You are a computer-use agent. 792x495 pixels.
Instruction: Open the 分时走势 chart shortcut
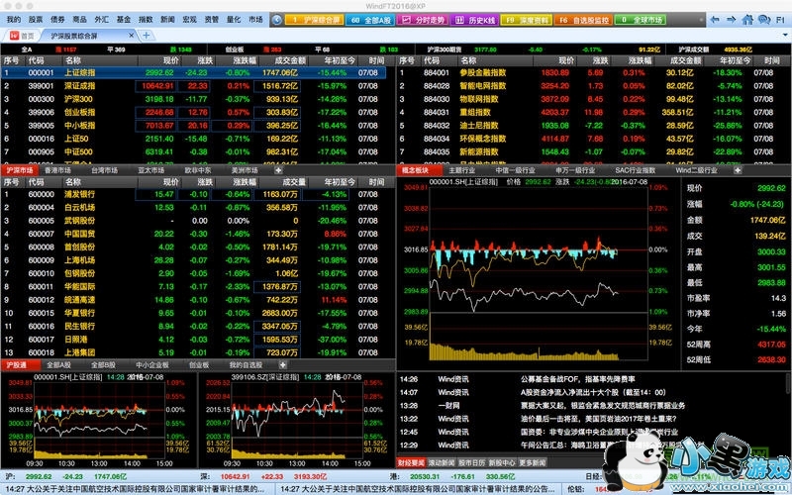[423, 20]
